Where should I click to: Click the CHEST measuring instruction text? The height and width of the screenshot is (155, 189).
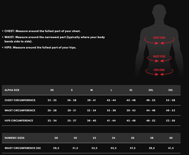pyautogui.click(x=43, y=31)
